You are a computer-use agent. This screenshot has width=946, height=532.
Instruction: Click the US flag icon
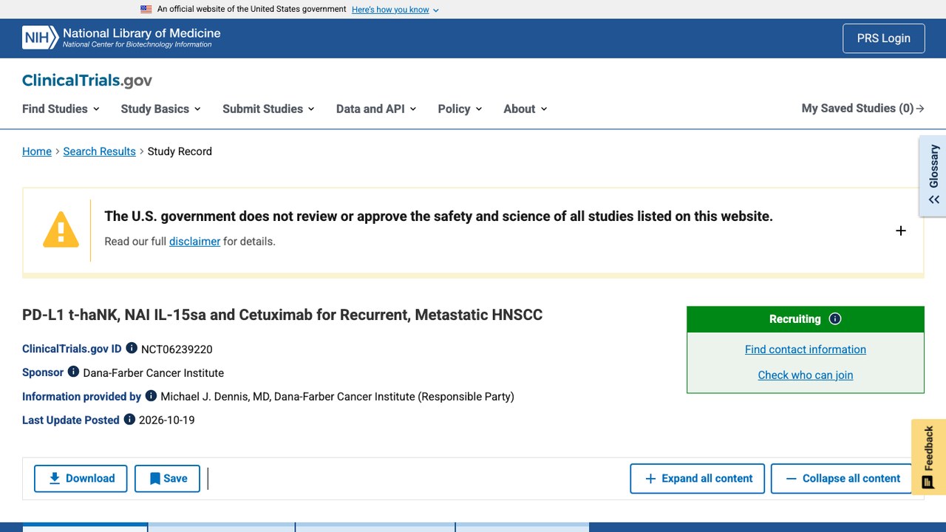(x=146, y=10)
